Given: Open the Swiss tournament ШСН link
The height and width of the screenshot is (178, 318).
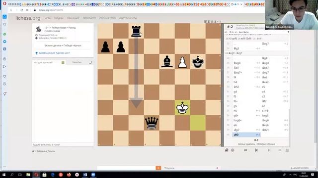Looking at the screenshot, I should pyautogui.click(x=54, y=53).
